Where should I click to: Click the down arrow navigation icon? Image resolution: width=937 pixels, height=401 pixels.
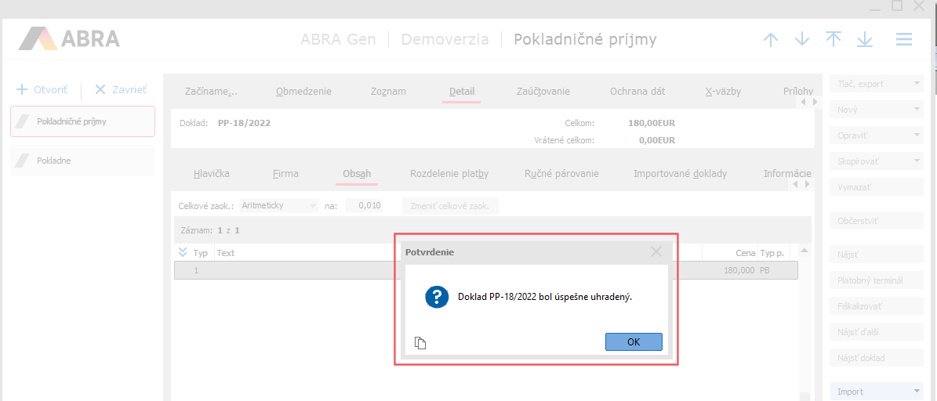click(802, 40)
